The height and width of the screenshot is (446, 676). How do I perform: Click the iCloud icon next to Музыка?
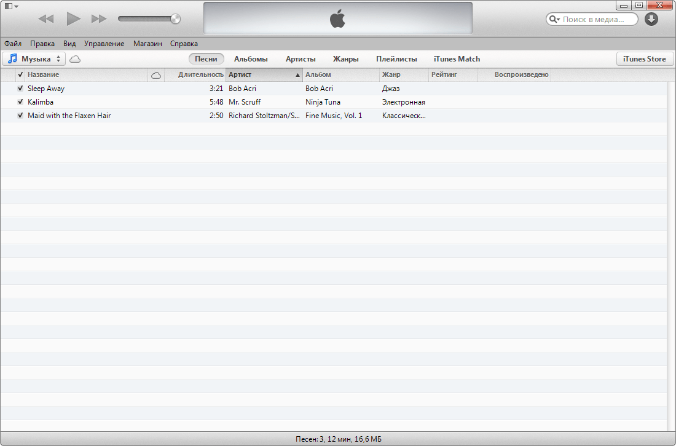tap(75, 59)
